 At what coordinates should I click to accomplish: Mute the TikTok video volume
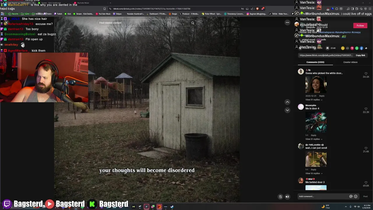[287, 197]
